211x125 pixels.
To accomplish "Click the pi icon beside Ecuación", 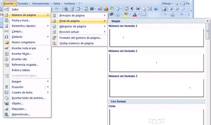I will (6, 87).
